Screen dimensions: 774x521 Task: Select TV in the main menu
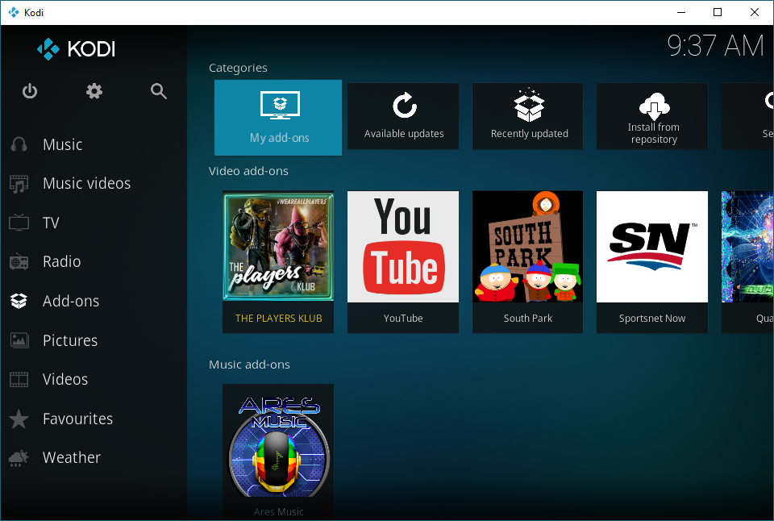(x=51, y=223)
